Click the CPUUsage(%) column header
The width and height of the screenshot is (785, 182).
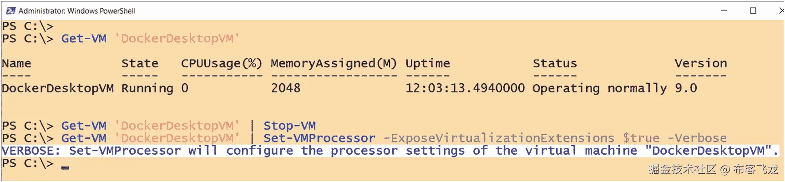[x=222, y=64]
